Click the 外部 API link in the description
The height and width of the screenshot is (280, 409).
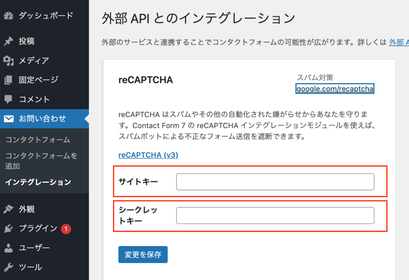(x=398, y=42)
